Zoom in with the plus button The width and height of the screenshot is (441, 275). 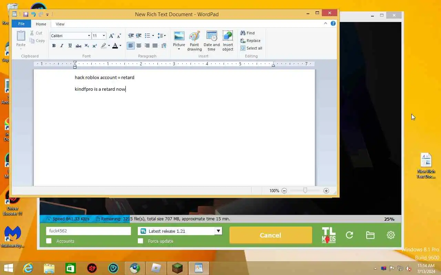pyautogui.click(x=326, y=191)
